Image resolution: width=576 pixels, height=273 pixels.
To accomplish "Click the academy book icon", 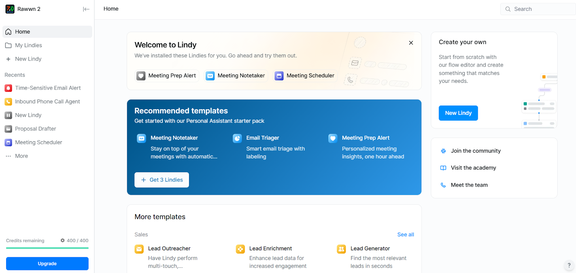I will pos(443,168).
